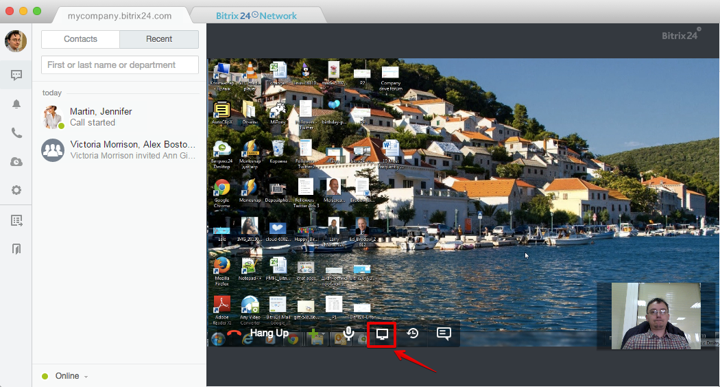Click Mozilla Firefox icon on shared desktop
This screenshot has width=720, height=387.
(x=221, y=271)
